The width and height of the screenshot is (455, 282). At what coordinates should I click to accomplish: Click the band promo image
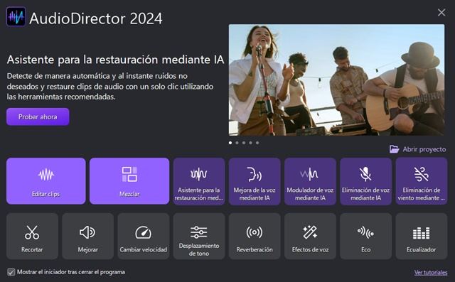click(x=336, y=80)
